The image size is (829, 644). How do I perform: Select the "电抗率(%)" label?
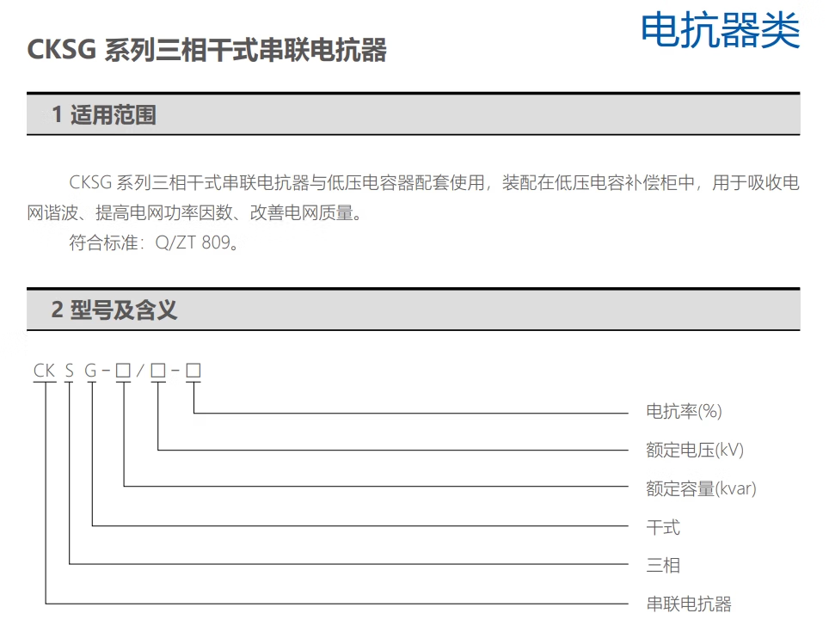point(684,411)
